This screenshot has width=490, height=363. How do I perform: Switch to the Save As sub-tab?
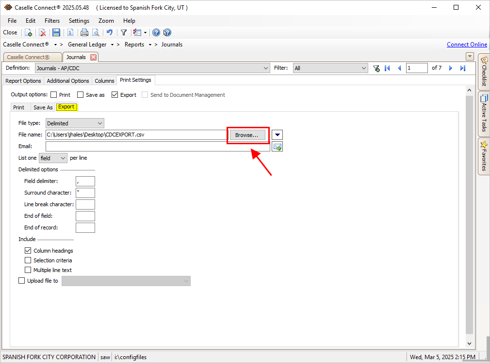[43, 107]
